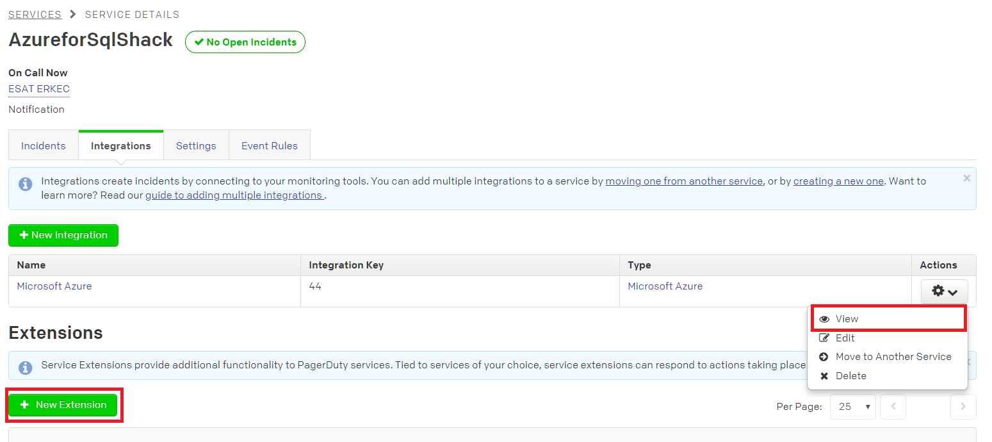Viewport: 992px width, 442px height.
Task: Click the SERVICES breadcrumb link
Action: tap(35, 14)
